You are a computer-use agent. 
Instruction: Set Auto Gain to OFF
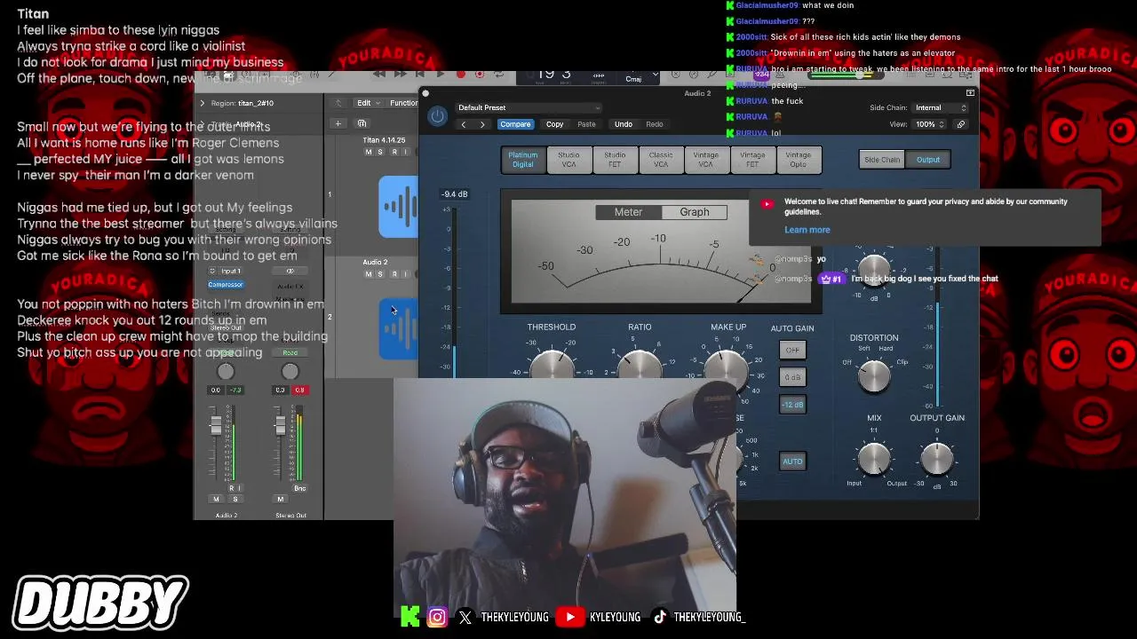[792, 350]
